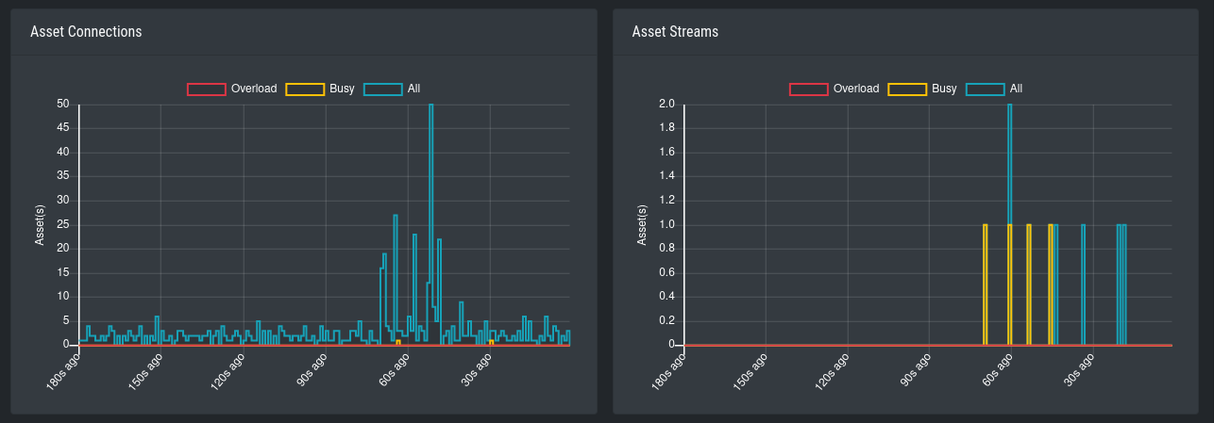
Task: Click yellow Busy swatch in Asset Connections
Action: pos(306,89)
